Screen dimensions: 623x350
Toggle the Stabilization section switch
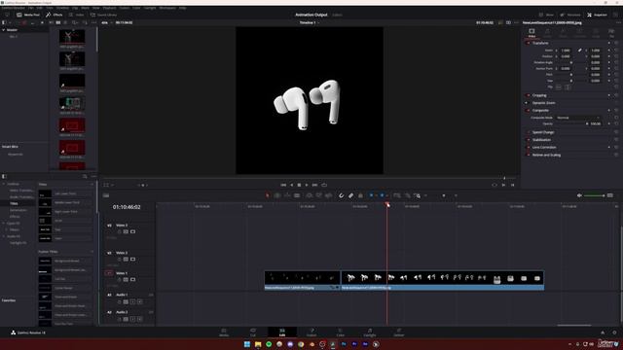click(529, 140)
